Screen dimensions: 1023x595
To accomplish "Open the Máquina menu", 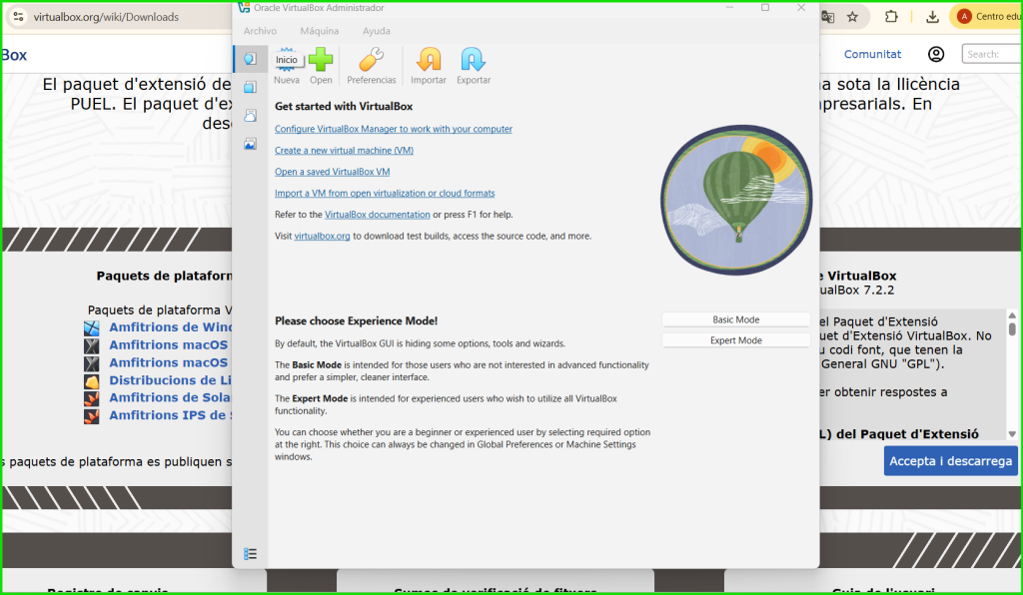I will tap(319, 31).
